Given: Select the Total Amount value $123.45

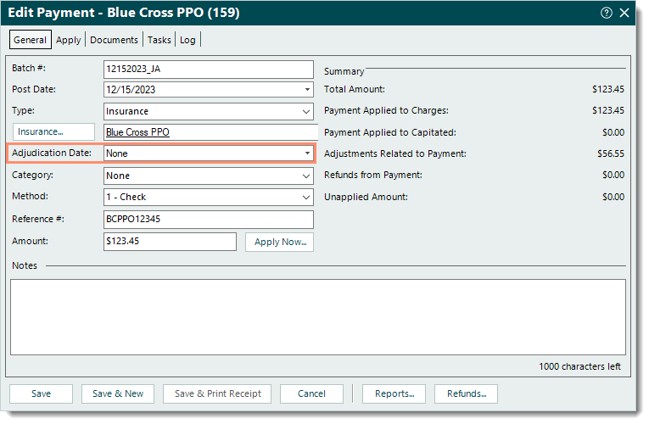Looking at the screenshot, I should (x=608, y=89).
